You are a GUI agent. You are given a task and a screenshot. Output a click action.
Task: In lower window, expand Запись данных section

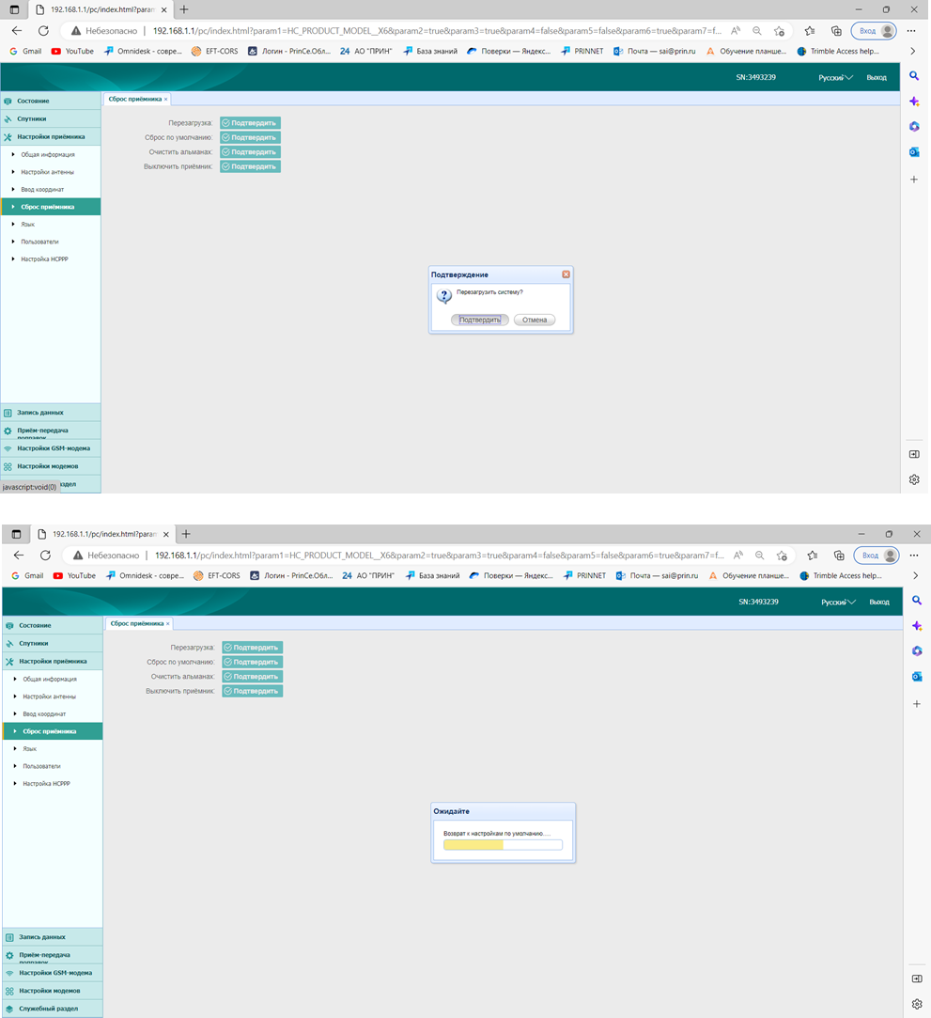tap(53, 937)
